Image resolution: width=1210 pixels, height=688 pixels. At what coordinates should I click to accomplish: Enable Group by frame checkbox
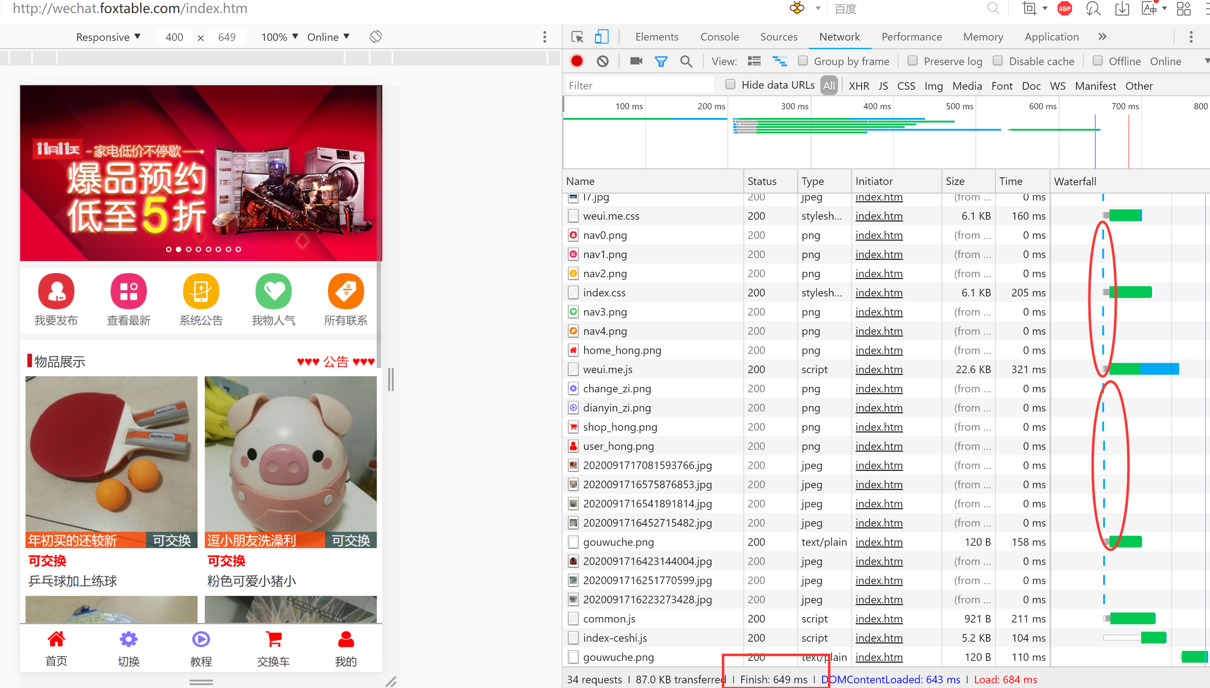point(803,60)
